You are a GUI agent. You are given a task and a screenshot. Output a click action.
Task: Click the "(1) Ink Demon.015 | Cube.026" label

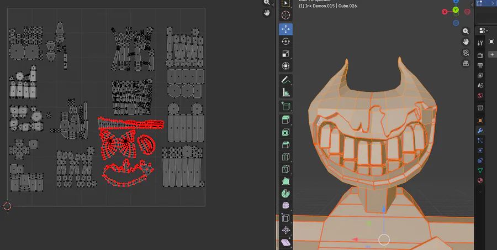327,6
